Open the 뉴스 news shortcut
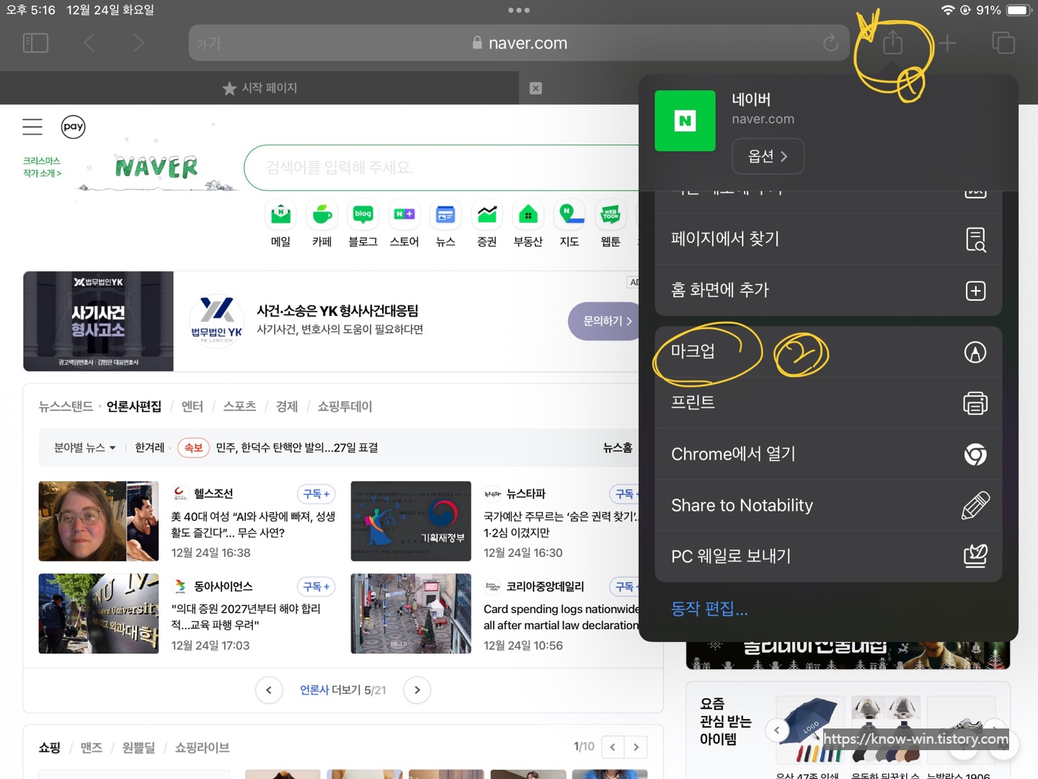 coord(445,224)
